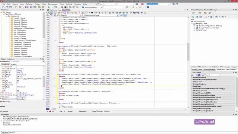Open the platform selector 32-bit Windows
Image resolution: width=238 pixels, height=134 pixels.
(x=92, y=7)
